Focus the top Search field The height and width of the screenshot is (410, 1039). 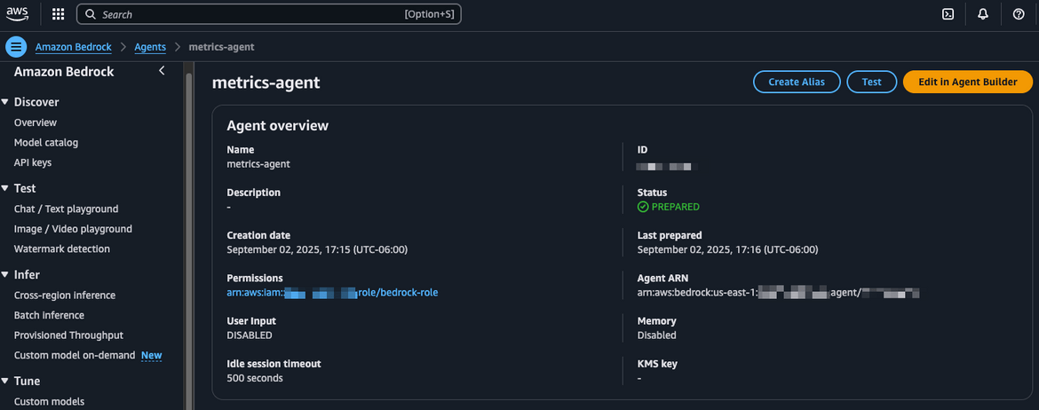click(x=269, y=14)
